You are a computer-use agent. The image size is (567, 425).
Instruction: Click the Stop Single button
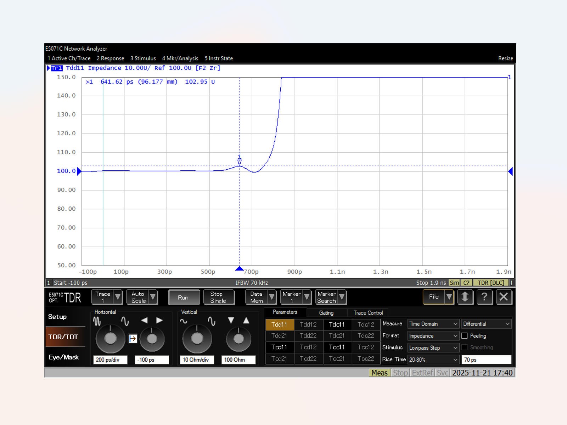[219, 297]
